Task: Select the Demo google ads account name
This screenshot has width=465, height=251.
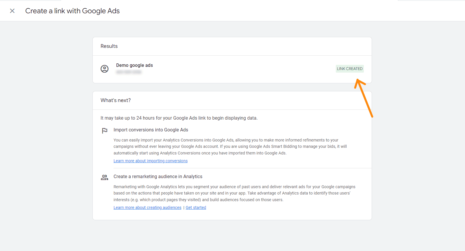Action: coord(134,65)
